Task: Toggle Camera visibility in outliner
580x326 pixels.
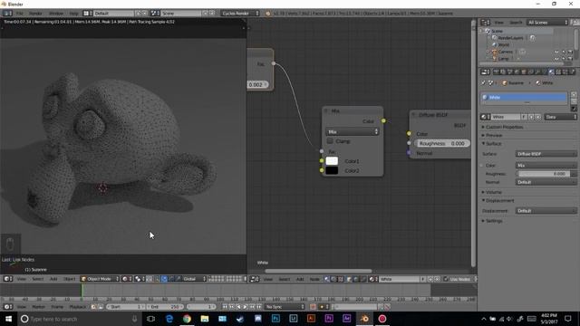Action: (556, 52)
